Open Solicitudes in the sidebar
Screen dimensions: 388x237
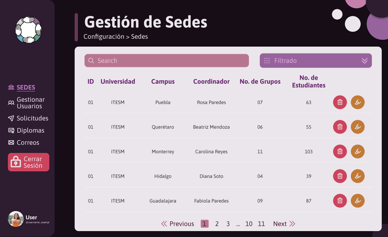pos(28,118)
